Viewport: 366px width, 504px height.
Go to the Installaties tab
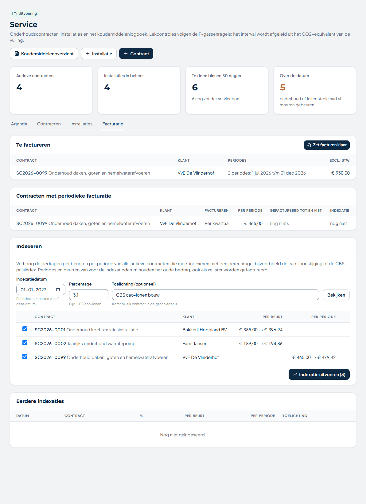click(81, 124)
